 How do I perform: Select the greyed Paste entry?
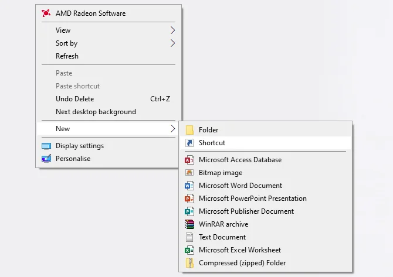pos(109,73)
